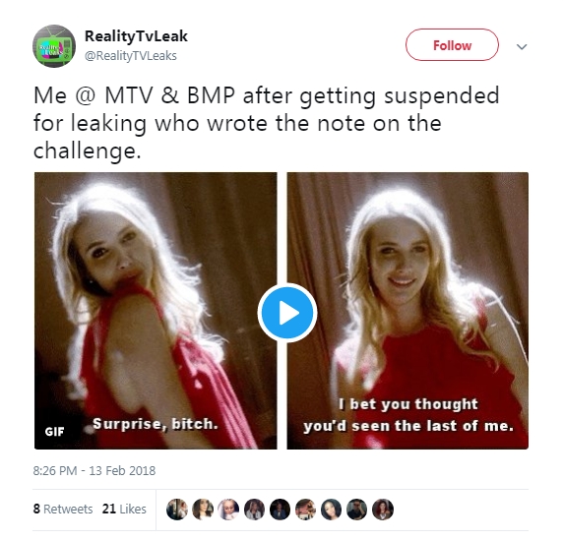Screen dimensions: 563x541
Task: Click the sixth liker avatar with flag
Action: point(305,510)
